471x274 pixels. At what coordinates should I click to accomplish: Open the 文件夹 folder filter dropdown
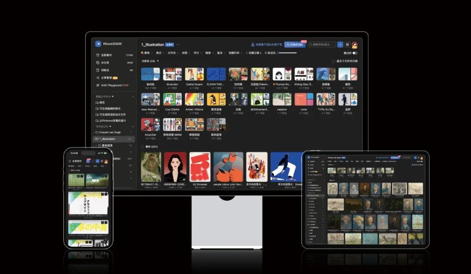pos(173,53)
